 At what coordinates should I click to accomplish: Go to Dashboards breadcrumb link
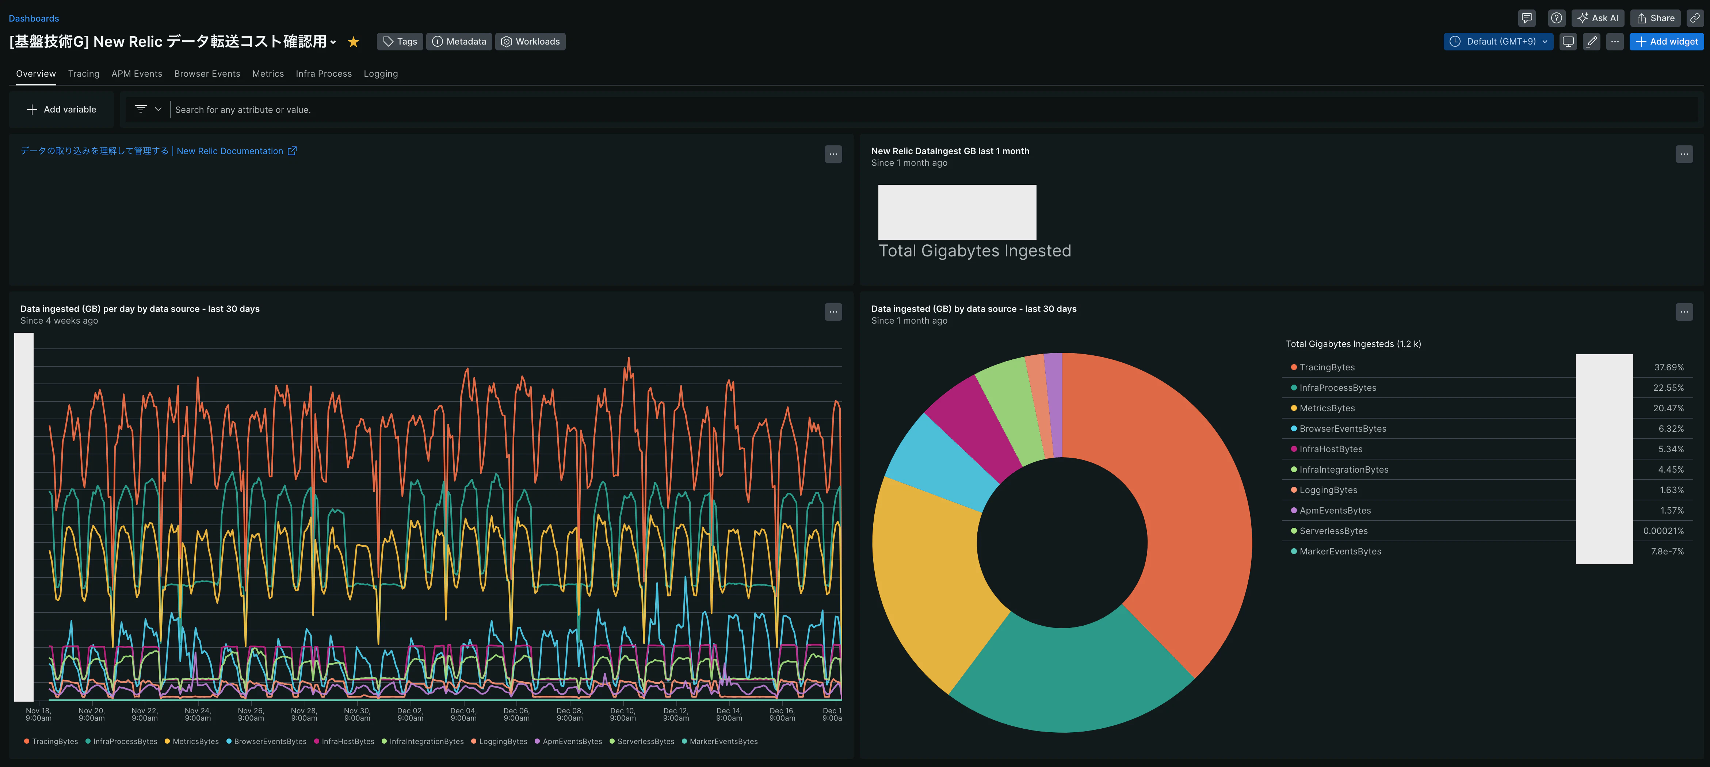(34, 19)
